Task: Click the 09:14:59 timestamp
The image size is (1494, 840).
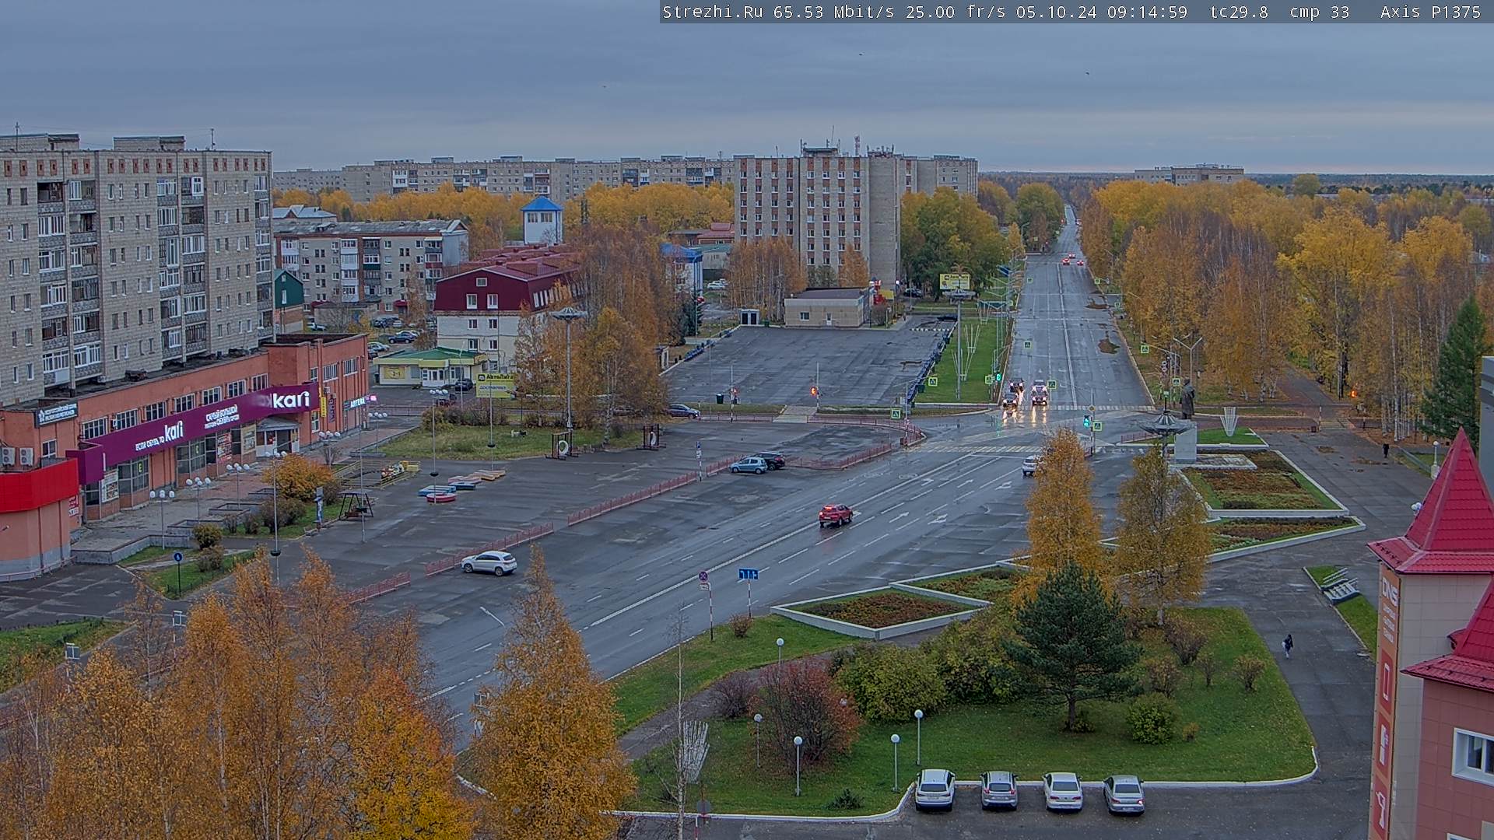Action: (x=1147, y=12)
